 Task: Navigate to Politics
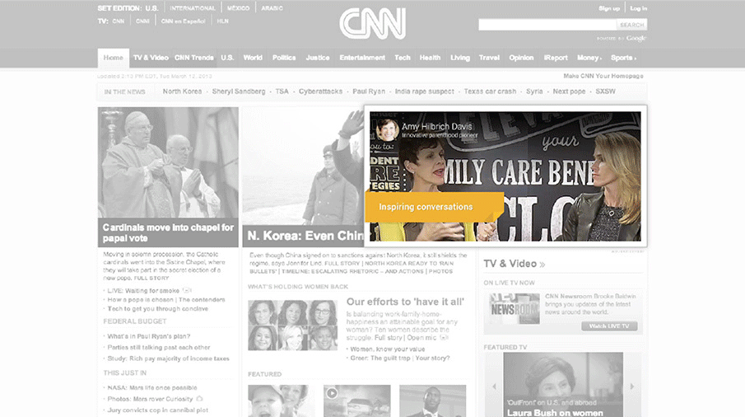284,58
